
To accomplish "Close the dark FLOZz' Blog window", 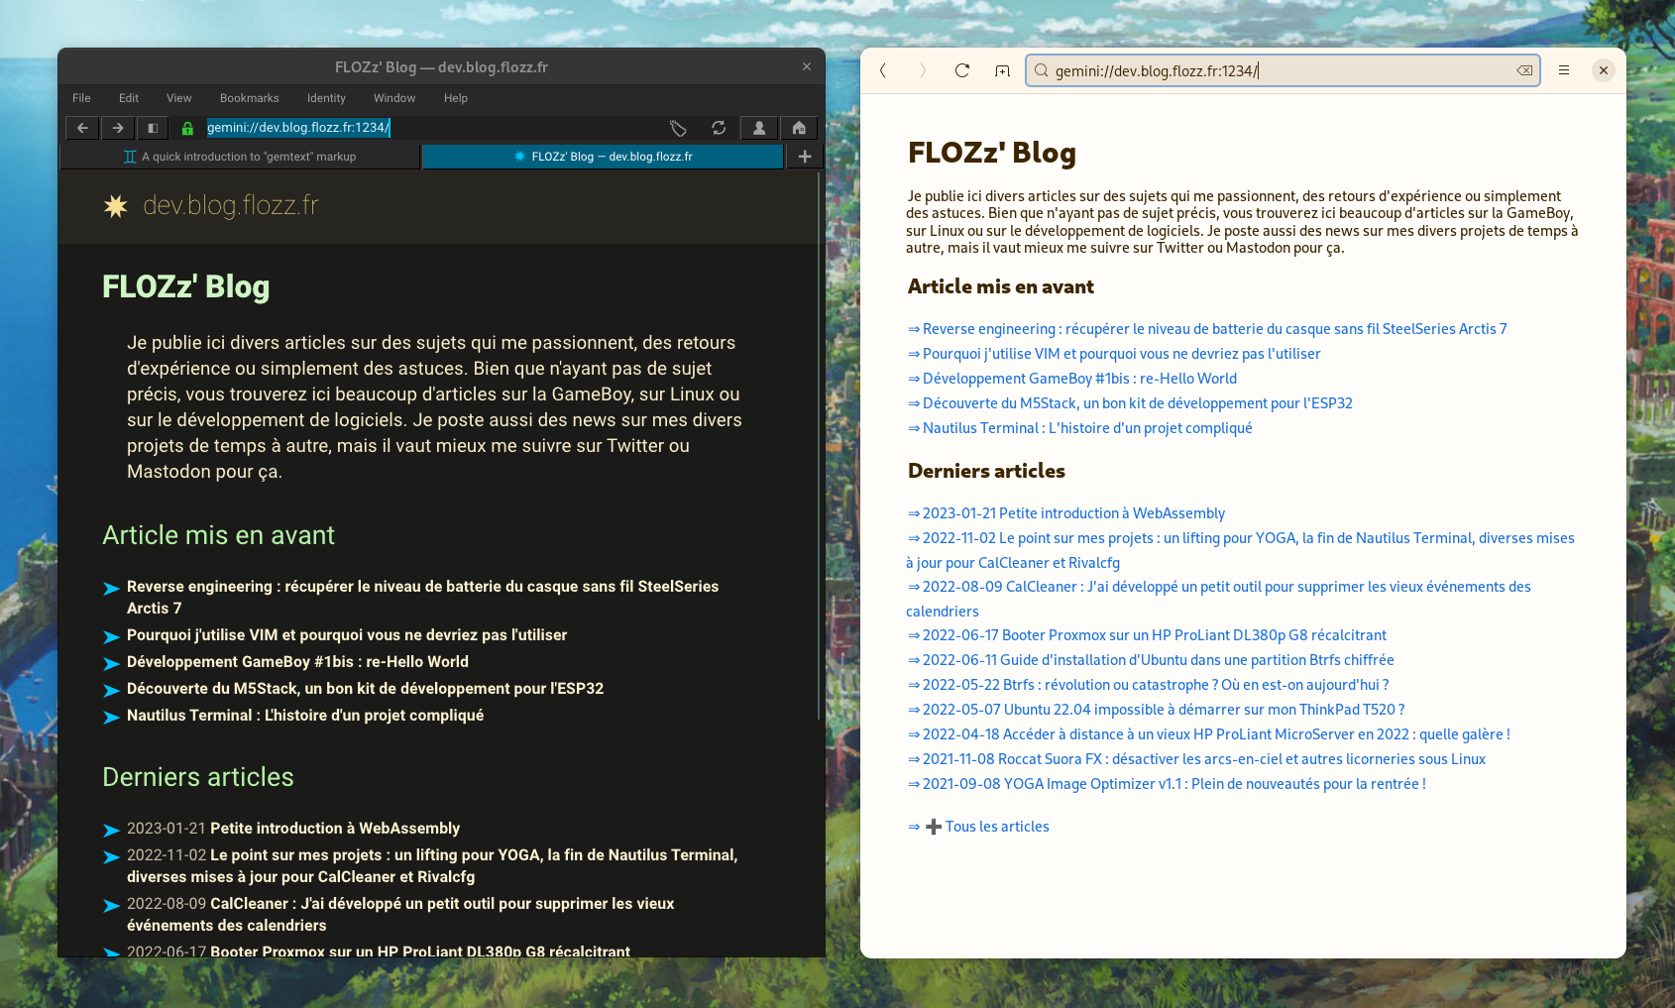I will [807, 66].
